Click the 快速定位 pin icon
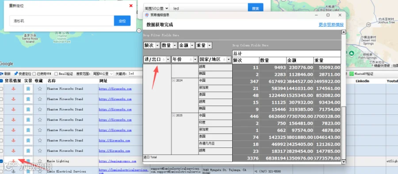This screenshot has height=174, width=398. [x=16, y=74]
